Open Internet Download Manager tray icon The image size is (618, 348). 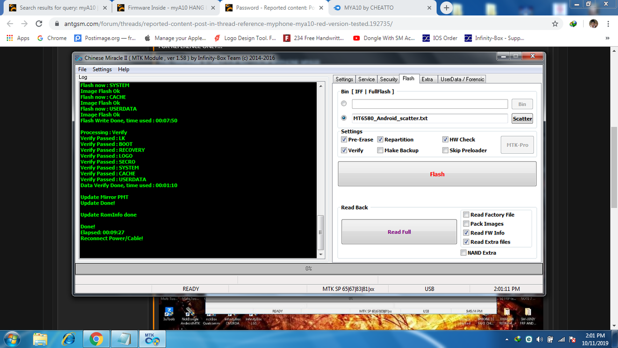518,339
